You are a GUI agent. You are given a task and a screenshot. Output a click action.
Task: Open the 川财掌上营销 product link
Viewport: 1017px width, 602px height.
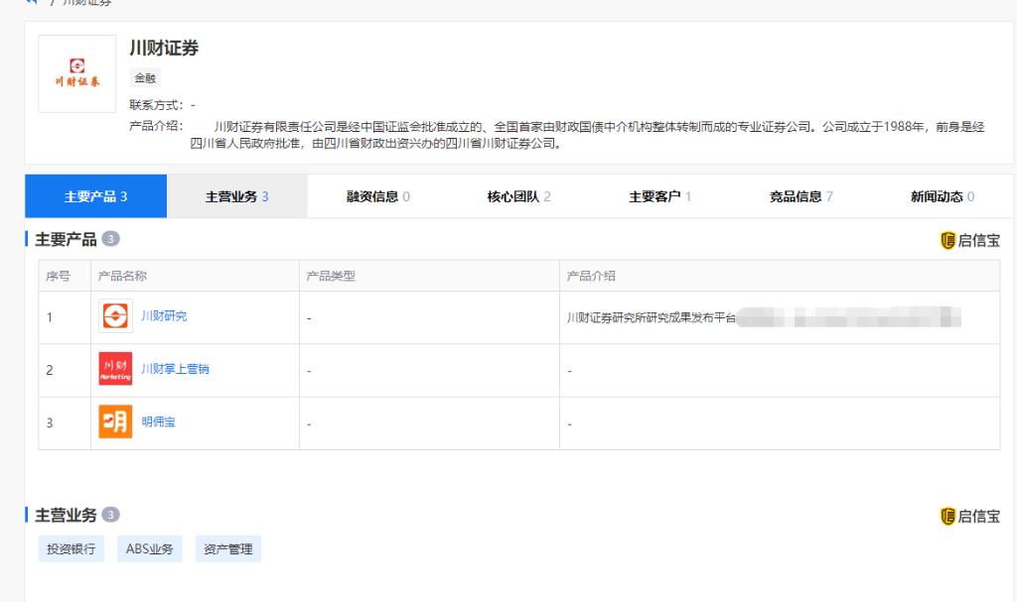(x=175, y=369)
